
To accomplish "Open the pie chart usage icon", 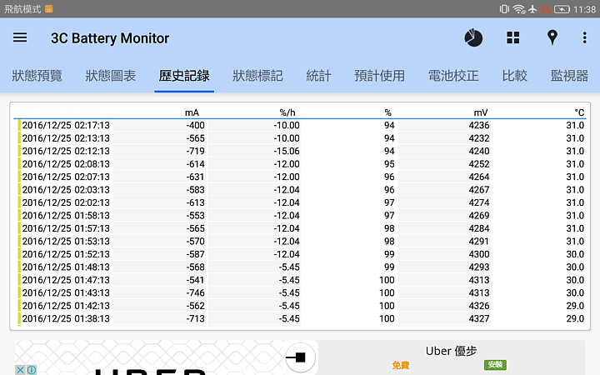I will tap(473, 37).
